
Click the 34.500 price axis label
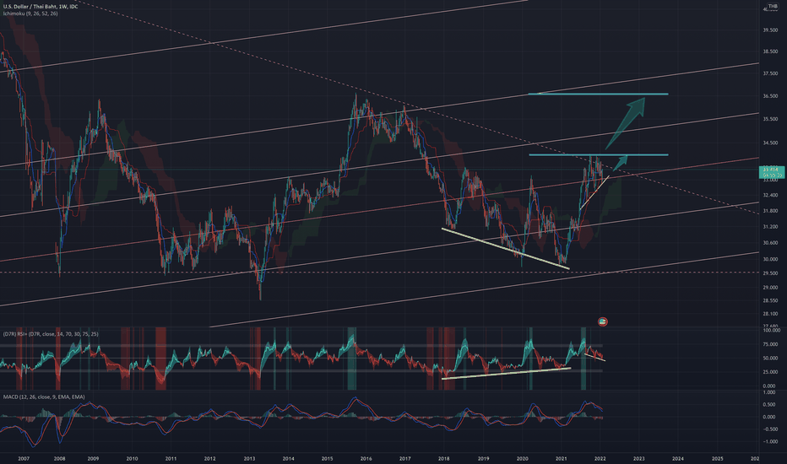[x=770, y=143]
